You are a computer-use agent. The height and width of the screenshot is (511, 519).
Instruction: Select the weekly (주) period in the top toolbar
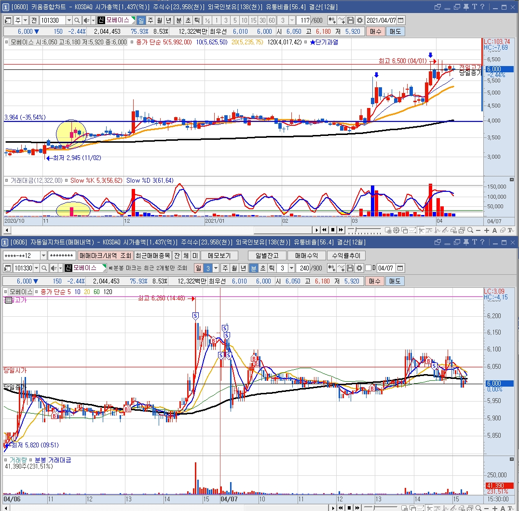tap(150, 21)
